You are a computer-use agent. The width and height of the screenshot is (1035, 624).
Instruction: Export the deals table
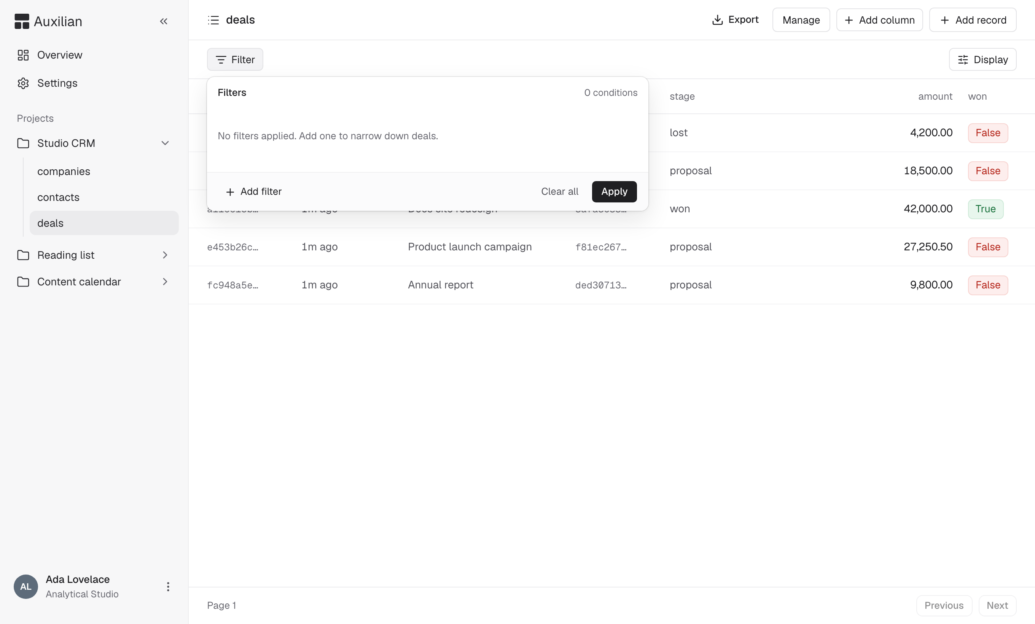(x=735, y=20)
